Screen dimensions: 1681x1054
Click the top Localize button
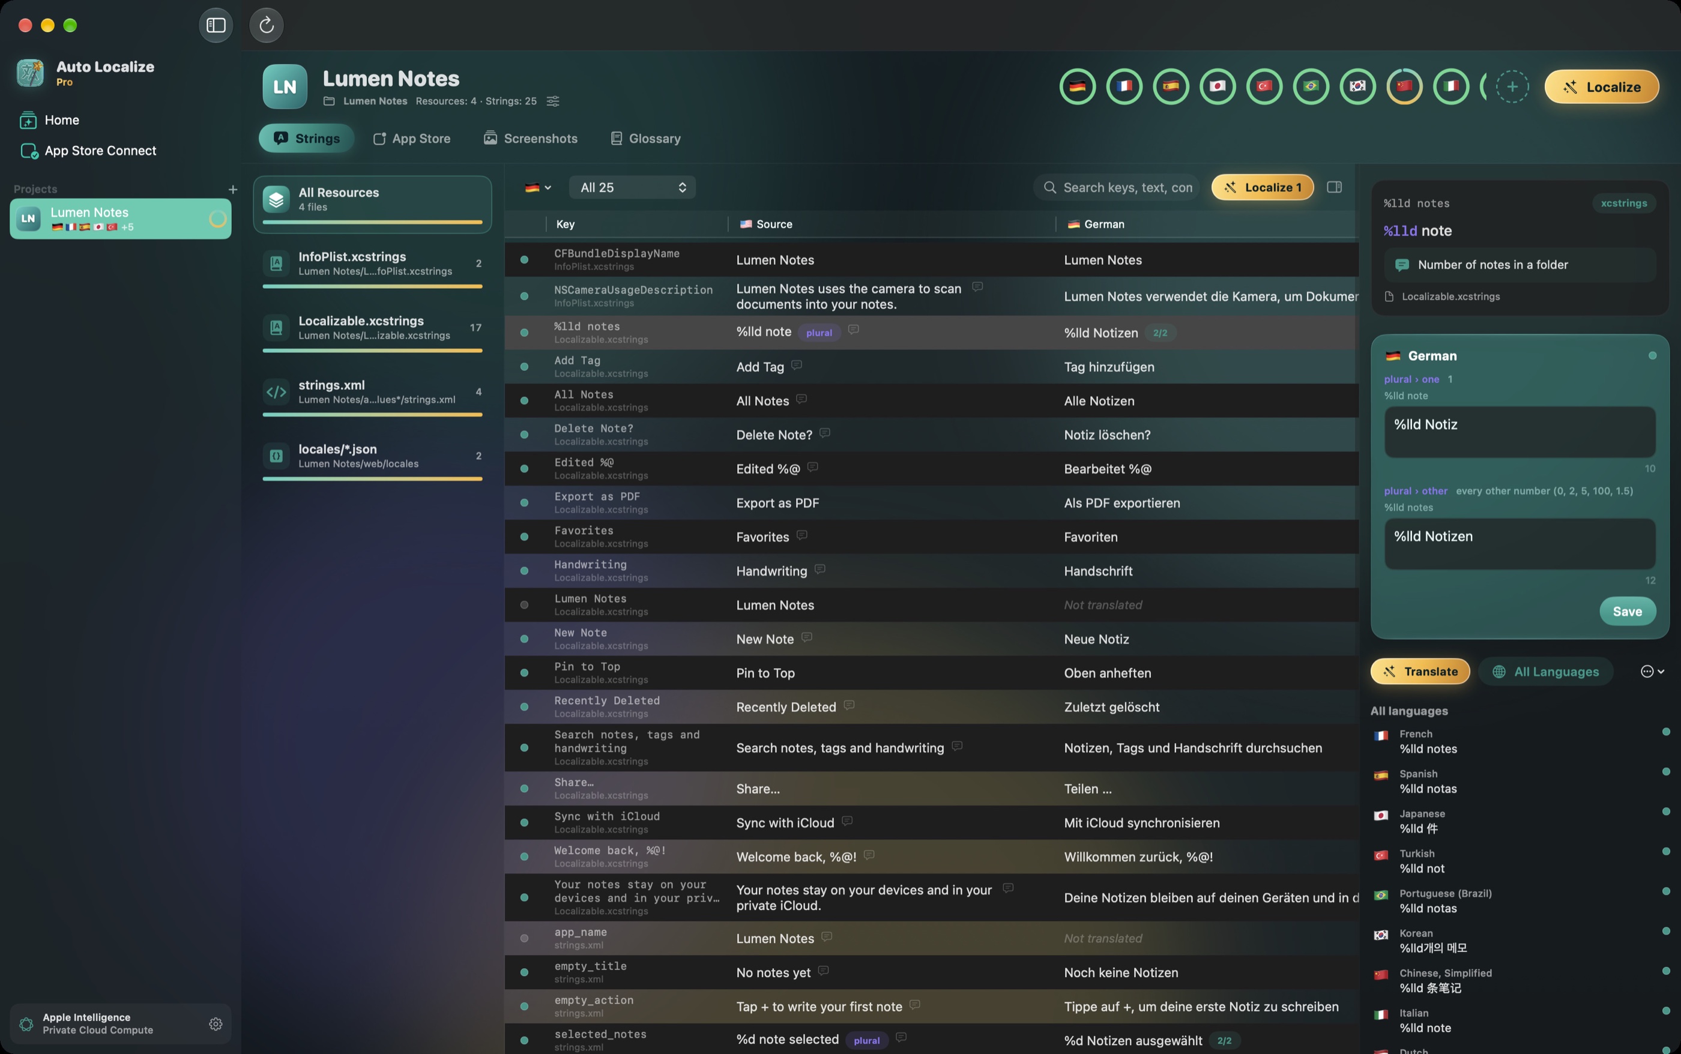(1602, 86)
